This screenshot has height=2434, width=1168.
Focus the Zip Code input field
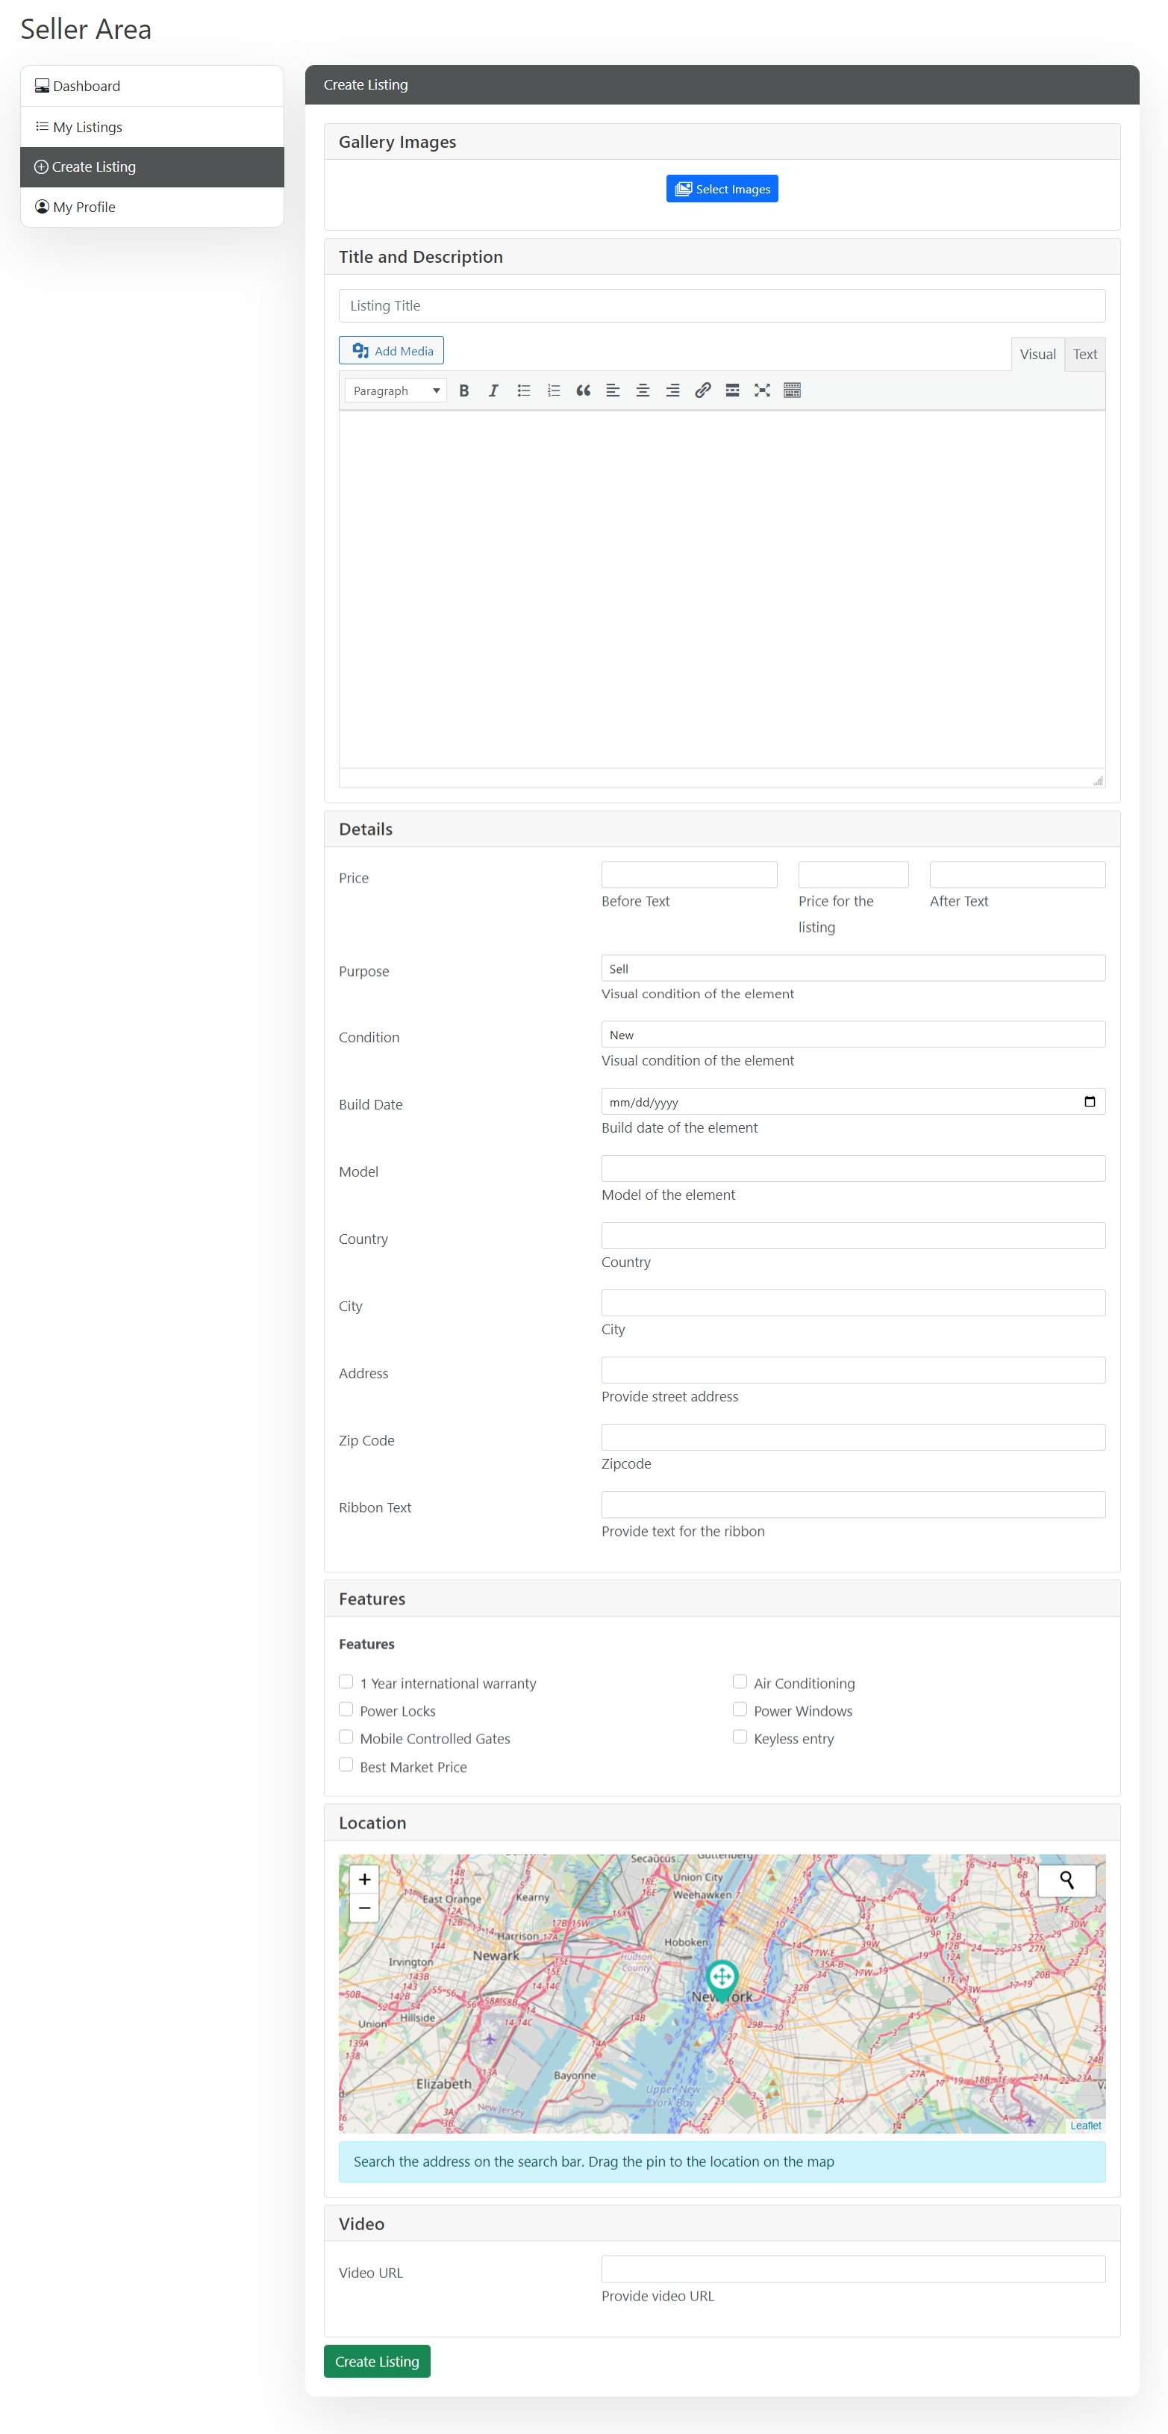pos(854,1437)
